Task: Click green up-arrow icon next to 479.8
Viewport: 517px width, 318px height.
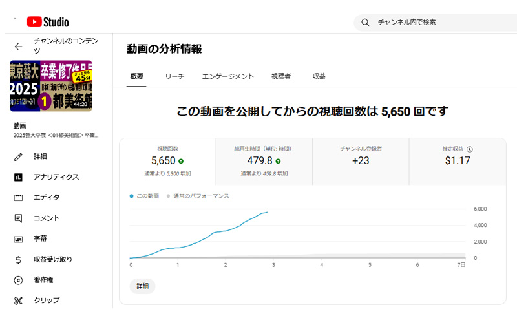Action: coord(278,161)
